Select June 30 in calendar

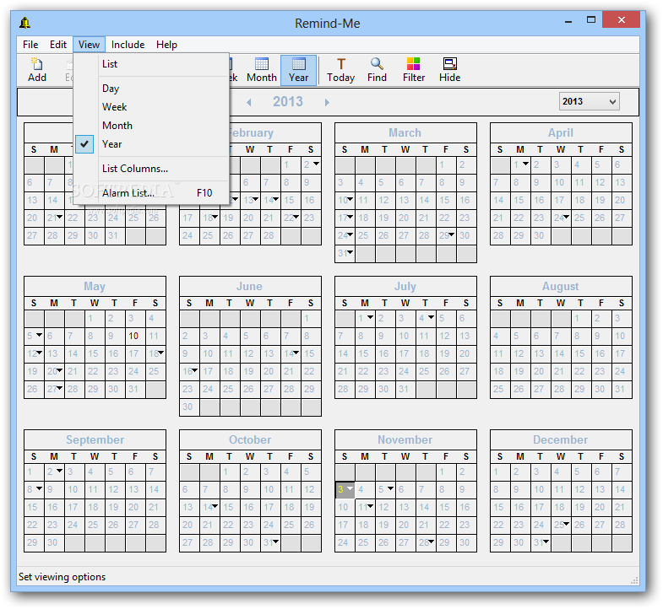[189, 407]
